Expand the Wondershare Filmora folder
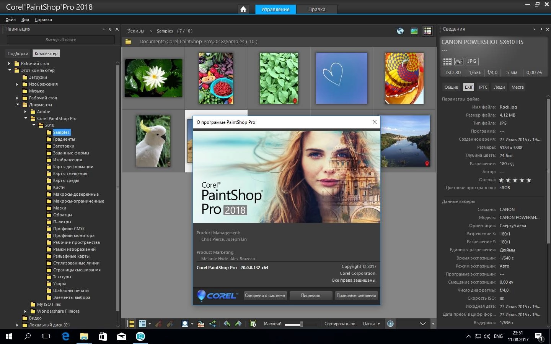 click(25, 311)
